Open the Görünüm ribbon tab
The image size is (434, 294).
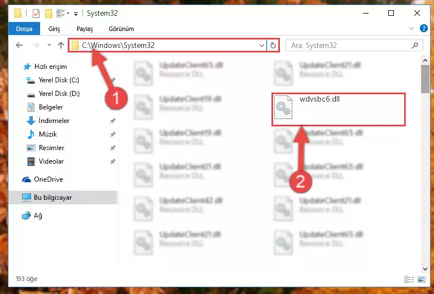click(x=121, y=29)
